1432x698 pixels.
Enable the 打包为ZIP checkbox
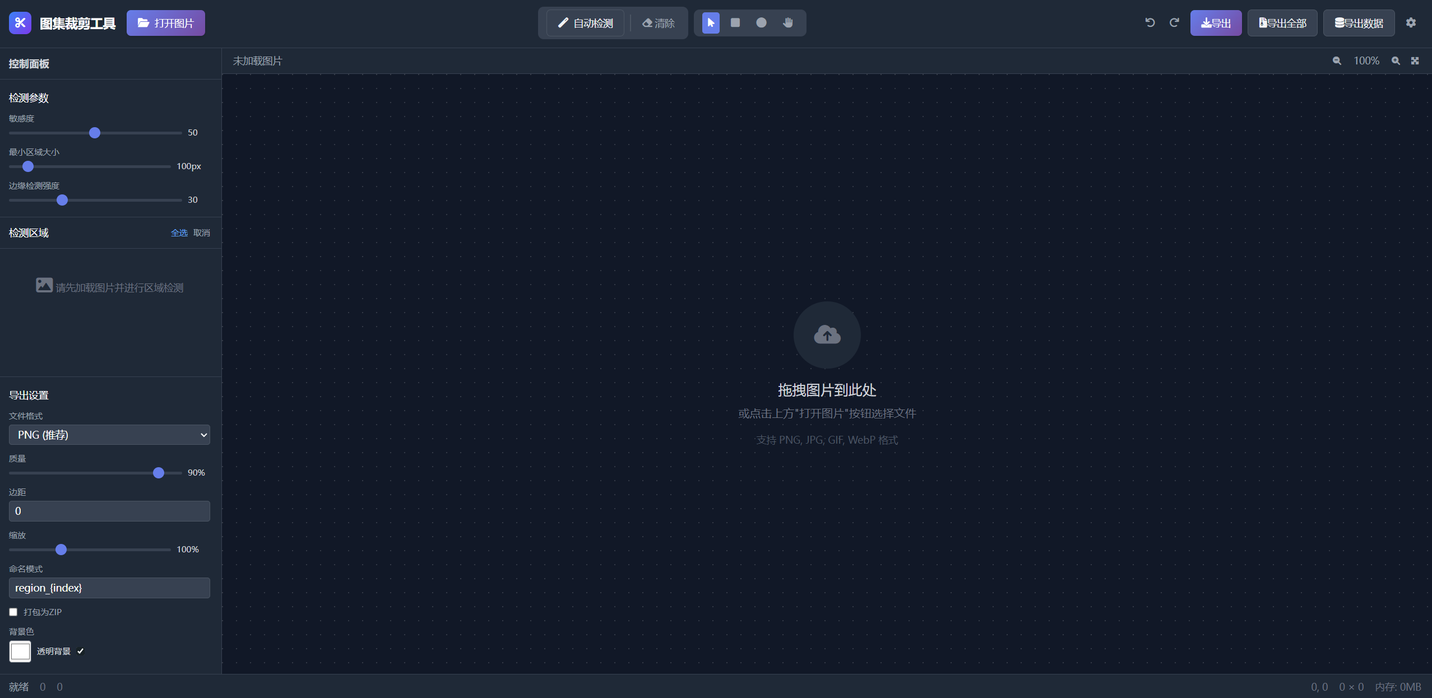pos(13,612)
